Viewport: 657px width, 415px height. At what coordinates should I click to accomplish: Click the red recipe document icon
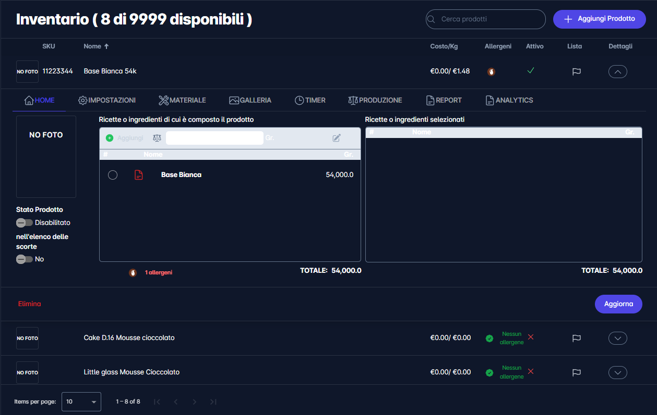tap(138, 175)
